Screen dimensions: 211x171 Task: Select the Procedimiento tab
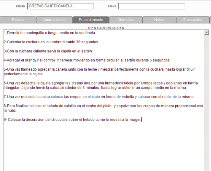coord(91,20)
